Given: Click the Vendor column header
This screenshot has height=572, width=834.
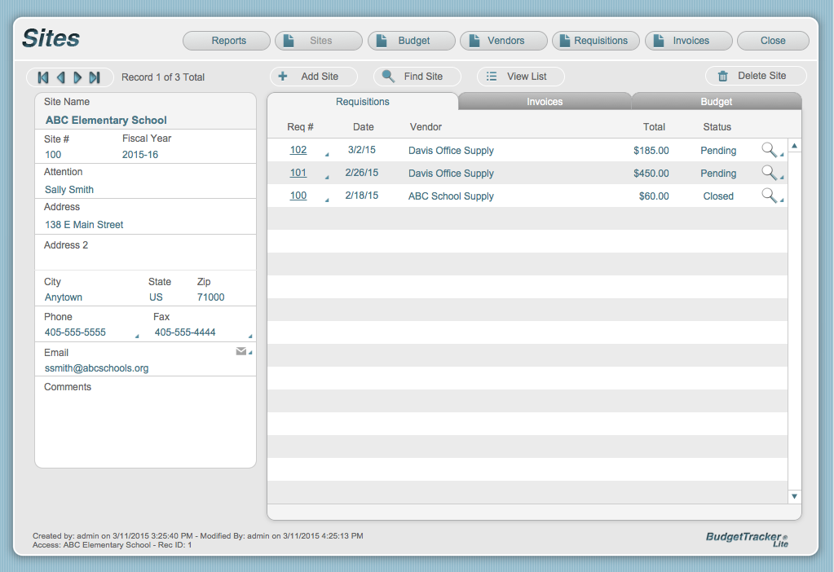Looking at the screenshot, I should coord(426,127).
